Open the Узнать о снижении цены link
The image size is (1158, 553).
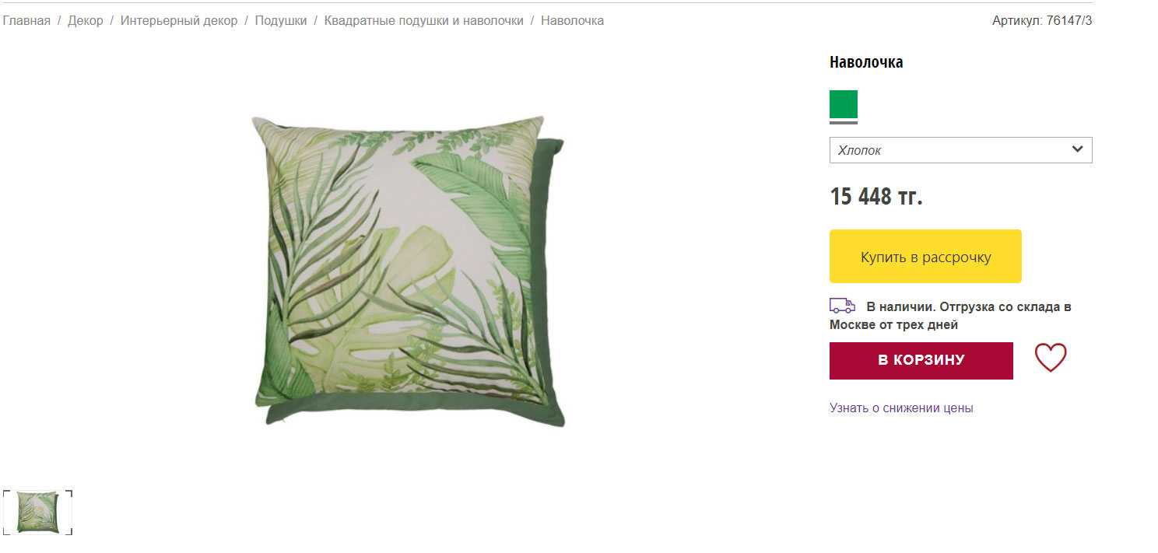pos(901,408)
